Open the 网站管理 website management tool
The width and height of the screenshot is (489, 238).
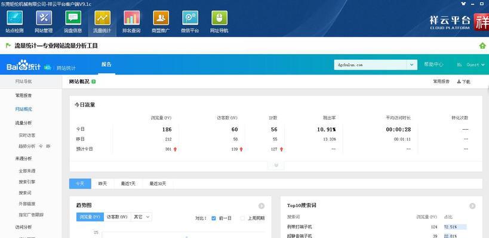44,22
